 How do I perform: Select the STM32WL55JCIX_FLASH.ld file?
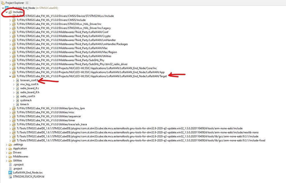pyautogui.click(x=29, y=177)
